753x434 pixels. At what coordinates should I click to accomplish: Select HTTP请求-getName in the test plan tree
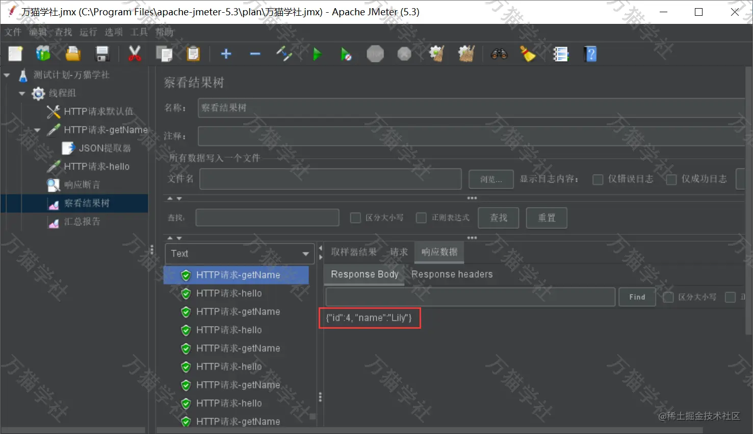pos(106,130)
